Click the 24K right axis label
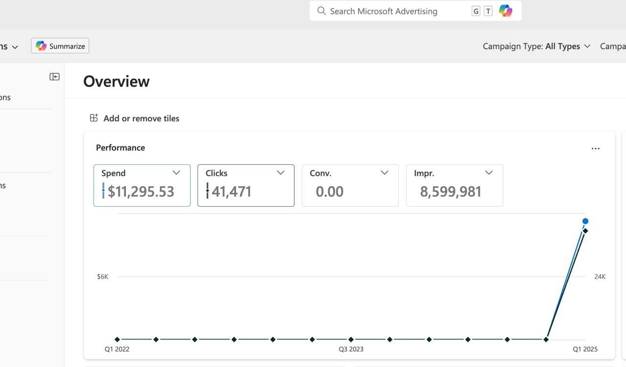This screenshot has width=626, height=367. pos(600,277)
